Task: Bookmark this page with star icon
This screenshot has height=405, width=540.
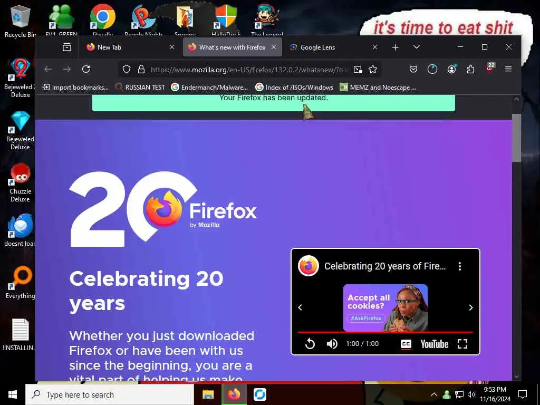Action: coord(373,69)
